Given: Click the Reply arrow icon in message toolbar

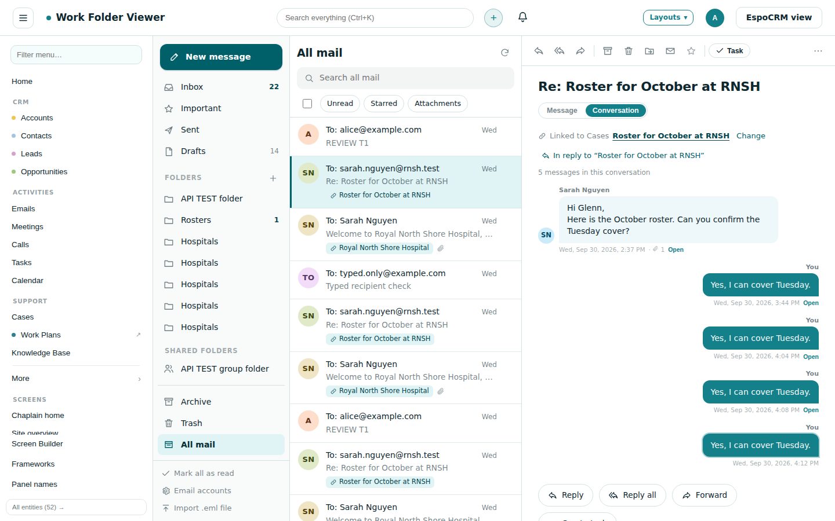Looking at the screenshot, I should (539, 51).
